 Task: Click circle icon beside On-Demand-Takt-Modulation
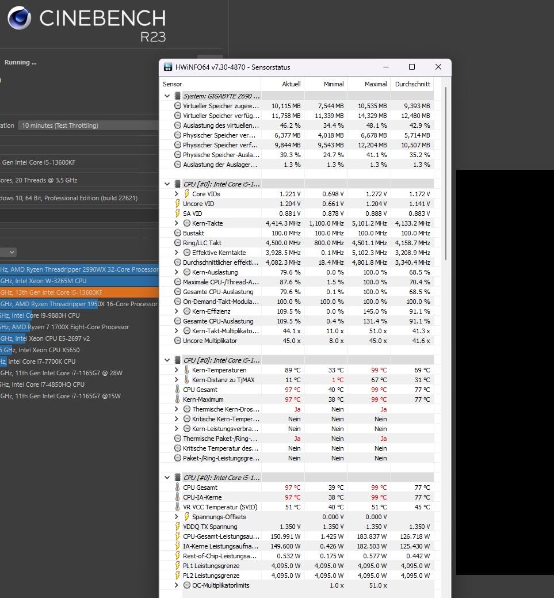click(178, 302)
